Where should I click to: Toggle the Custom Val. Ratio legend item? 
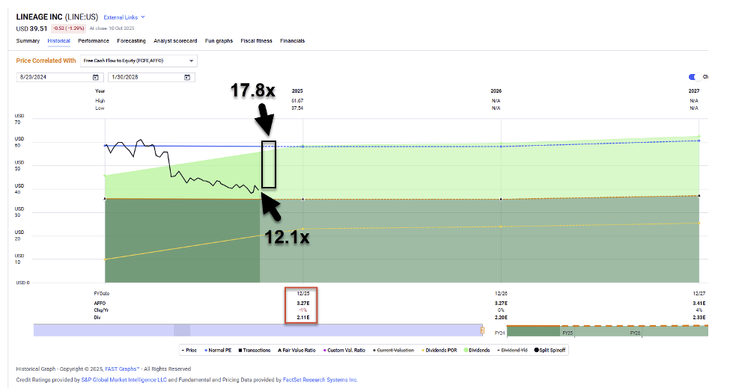tap(346, 350)
